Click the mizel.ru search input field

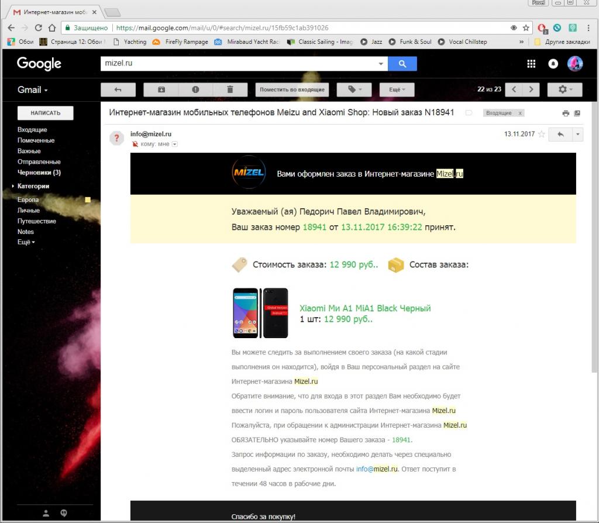click(239, 63)
